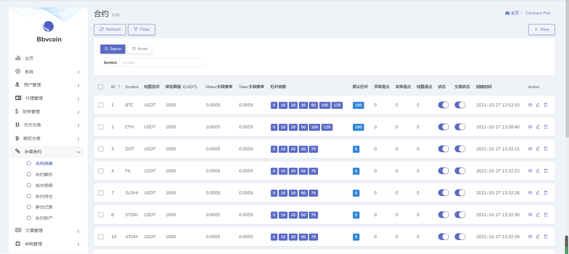Edit the ATOM contract row
The image size is (569, 254).
pyautogui.click(x=538, y=237)
